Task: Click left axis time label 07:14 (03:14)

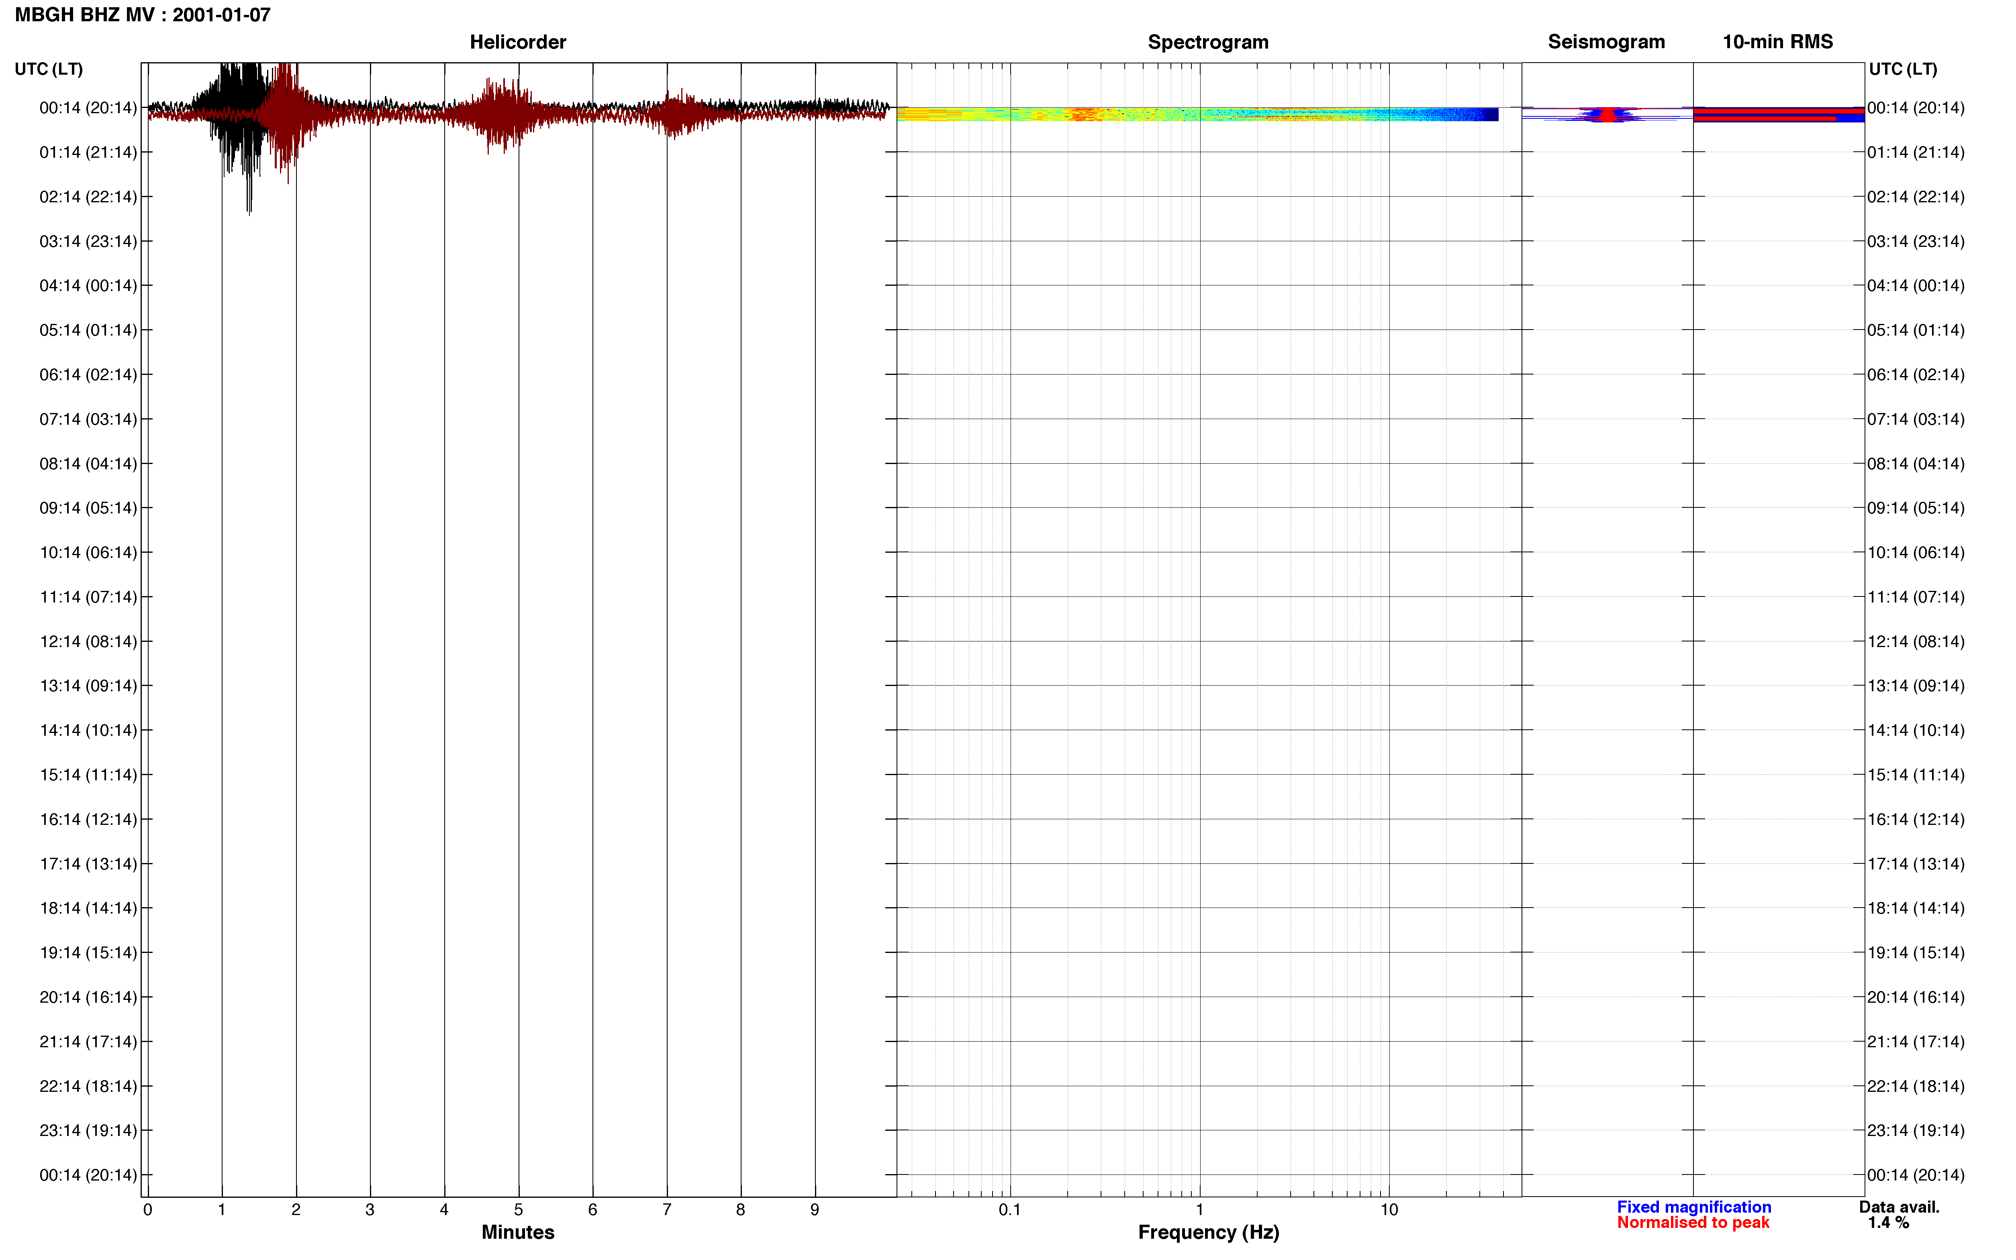Action: [88, 419]
